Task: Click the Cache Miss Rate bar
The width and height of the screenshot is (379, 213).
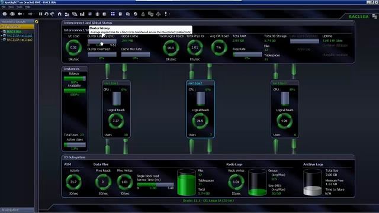Action: [136, 54]
